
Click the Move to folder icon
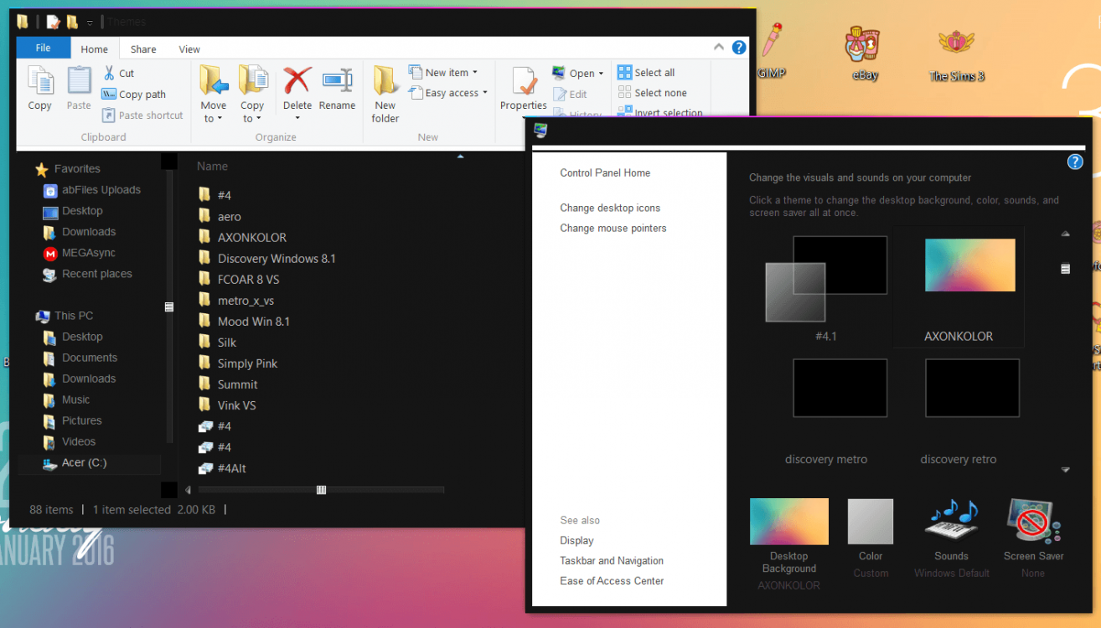(214, 81)
